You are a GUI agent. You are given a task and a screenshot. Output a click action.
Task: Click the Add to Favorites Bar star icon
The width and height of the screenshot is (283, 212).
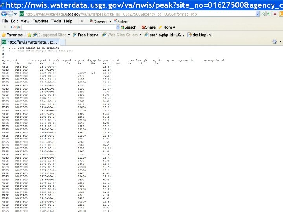[x=29, y=35]
